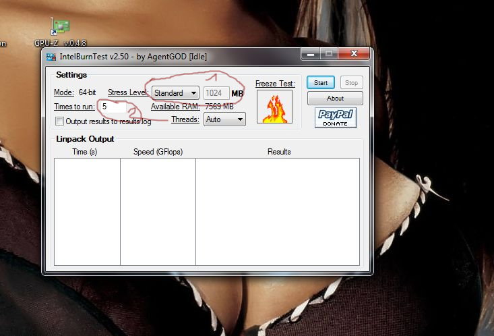Viewport: 494px width, 336px height.
Task: Click the Results column header
Action: pos(279,152)
